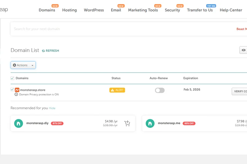This screenshot has height=164, width=247.
Task: Hide the Recommended for you section
Action: (52, 108)
